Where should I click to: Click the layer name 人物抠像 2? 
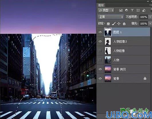[x=120, y=42]
